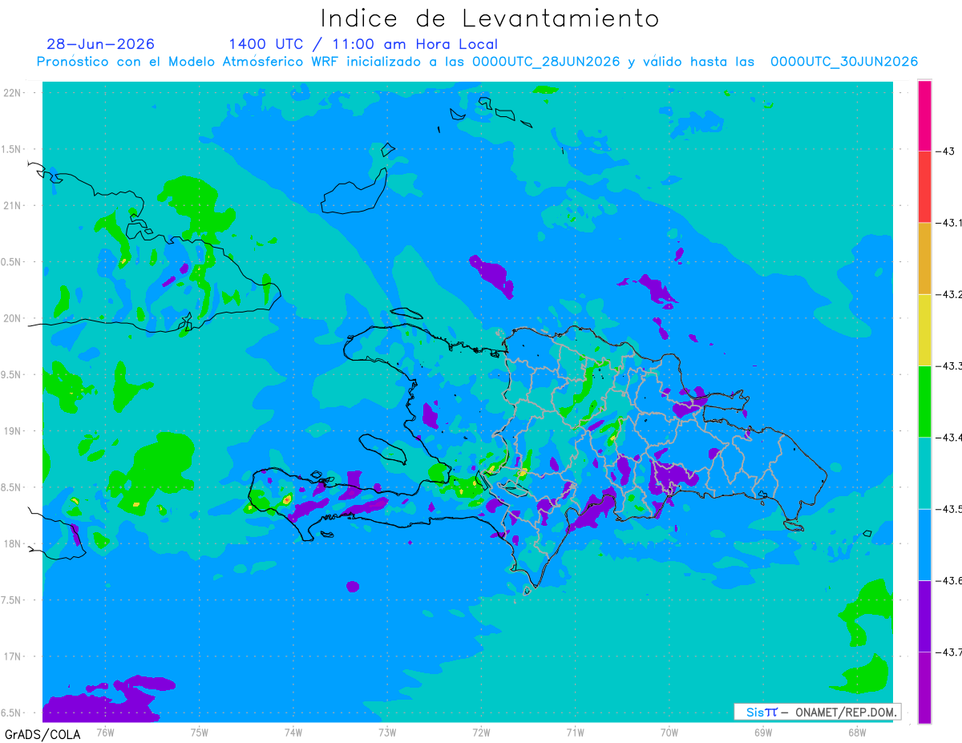Viewport: 962px width, 743px height.
Task: Click the '20N' latitude label
Action: pyautogui.click(x=14, y=318)
